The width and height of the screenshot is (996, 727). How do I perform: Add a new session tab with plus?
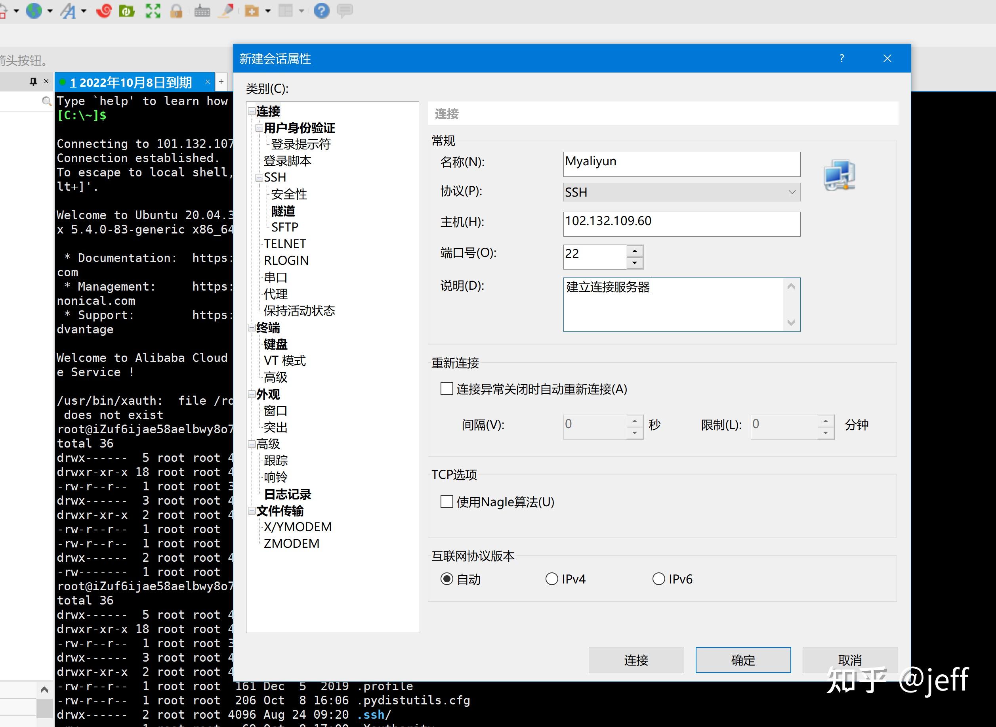221,82
